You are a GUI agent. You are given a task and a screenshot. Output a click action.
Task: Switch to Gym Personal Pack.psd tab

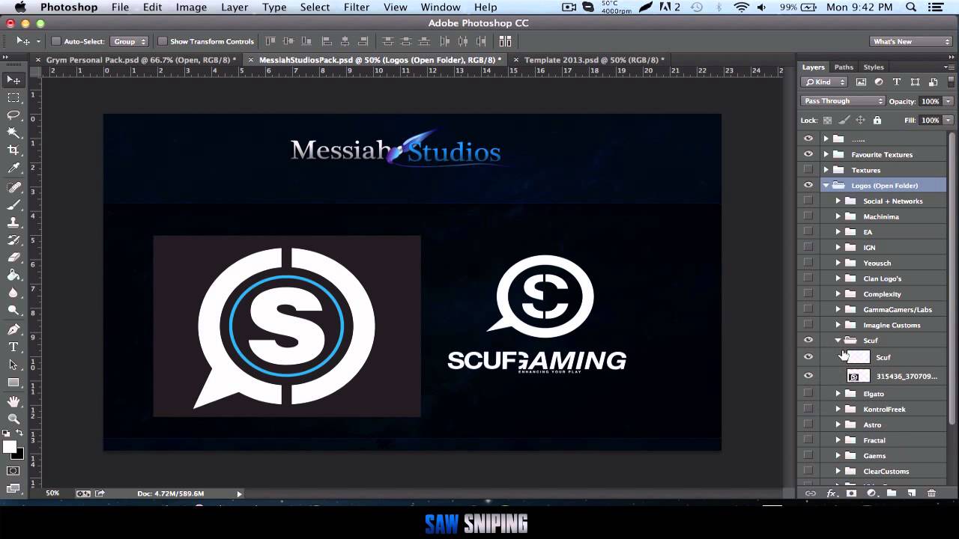point(141,60)
